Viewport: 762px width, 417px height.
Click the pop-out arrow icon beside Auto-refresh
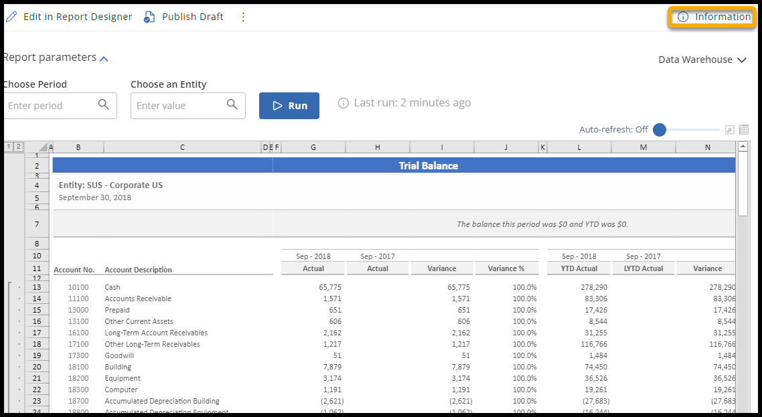(x=729, y=130)
